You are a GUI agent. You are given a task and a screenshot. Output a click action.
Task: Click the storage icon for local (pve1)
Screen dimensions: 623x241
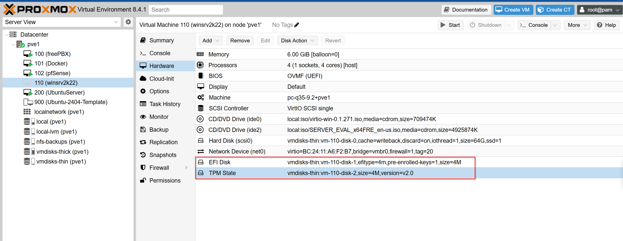pos(29,122)
